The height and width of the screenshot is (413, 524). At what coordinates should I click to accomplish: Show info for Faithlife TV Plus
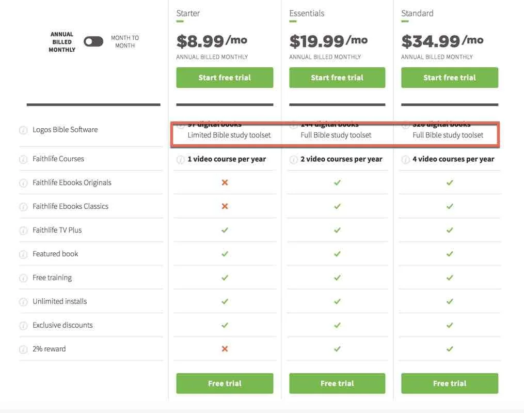(23, 231)
